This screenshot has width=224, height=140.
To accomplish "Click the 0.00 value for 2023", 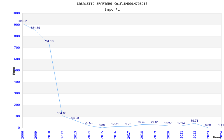I will tap(208, 125).
